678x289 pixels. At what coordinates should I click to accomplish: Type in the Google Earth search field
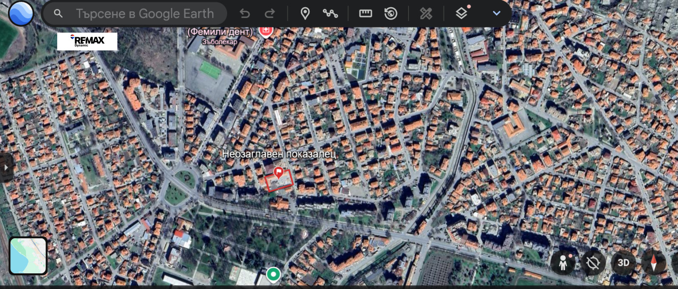click(x=145, y=14)
